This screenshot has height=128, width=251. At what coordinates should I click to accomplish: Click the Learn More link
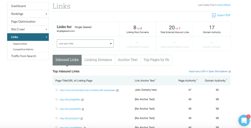[x=224, y=5]
